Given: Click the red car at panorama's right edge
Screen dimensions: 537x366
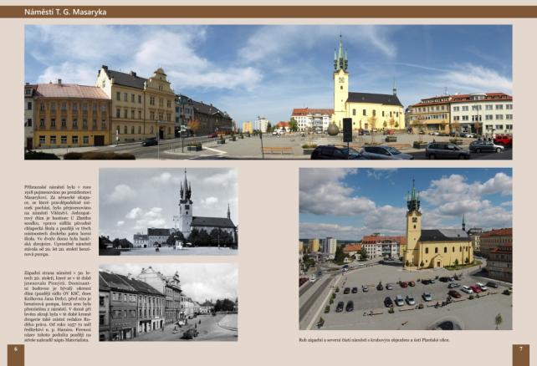Looking at the screenshot, I should [x=503, y=140].
